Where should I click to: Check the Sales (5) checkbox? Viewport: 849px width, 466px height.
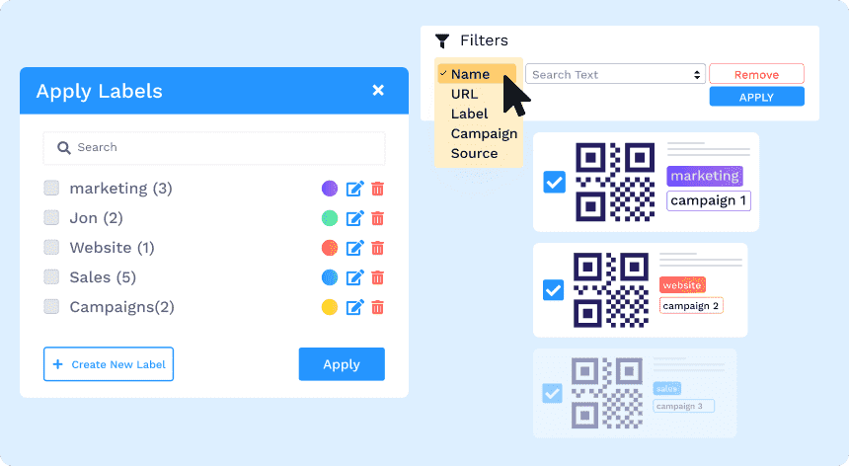(51, 277)
